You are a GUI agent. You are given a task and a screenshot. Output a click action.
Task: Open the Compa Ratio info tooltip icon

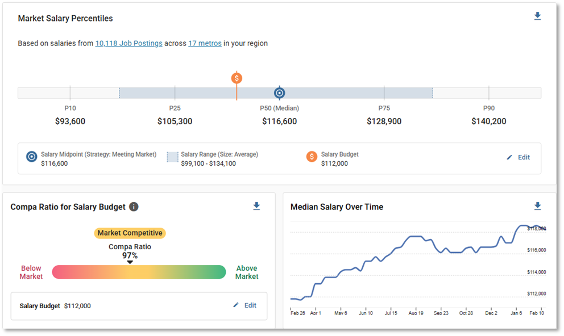coord(134,207)
